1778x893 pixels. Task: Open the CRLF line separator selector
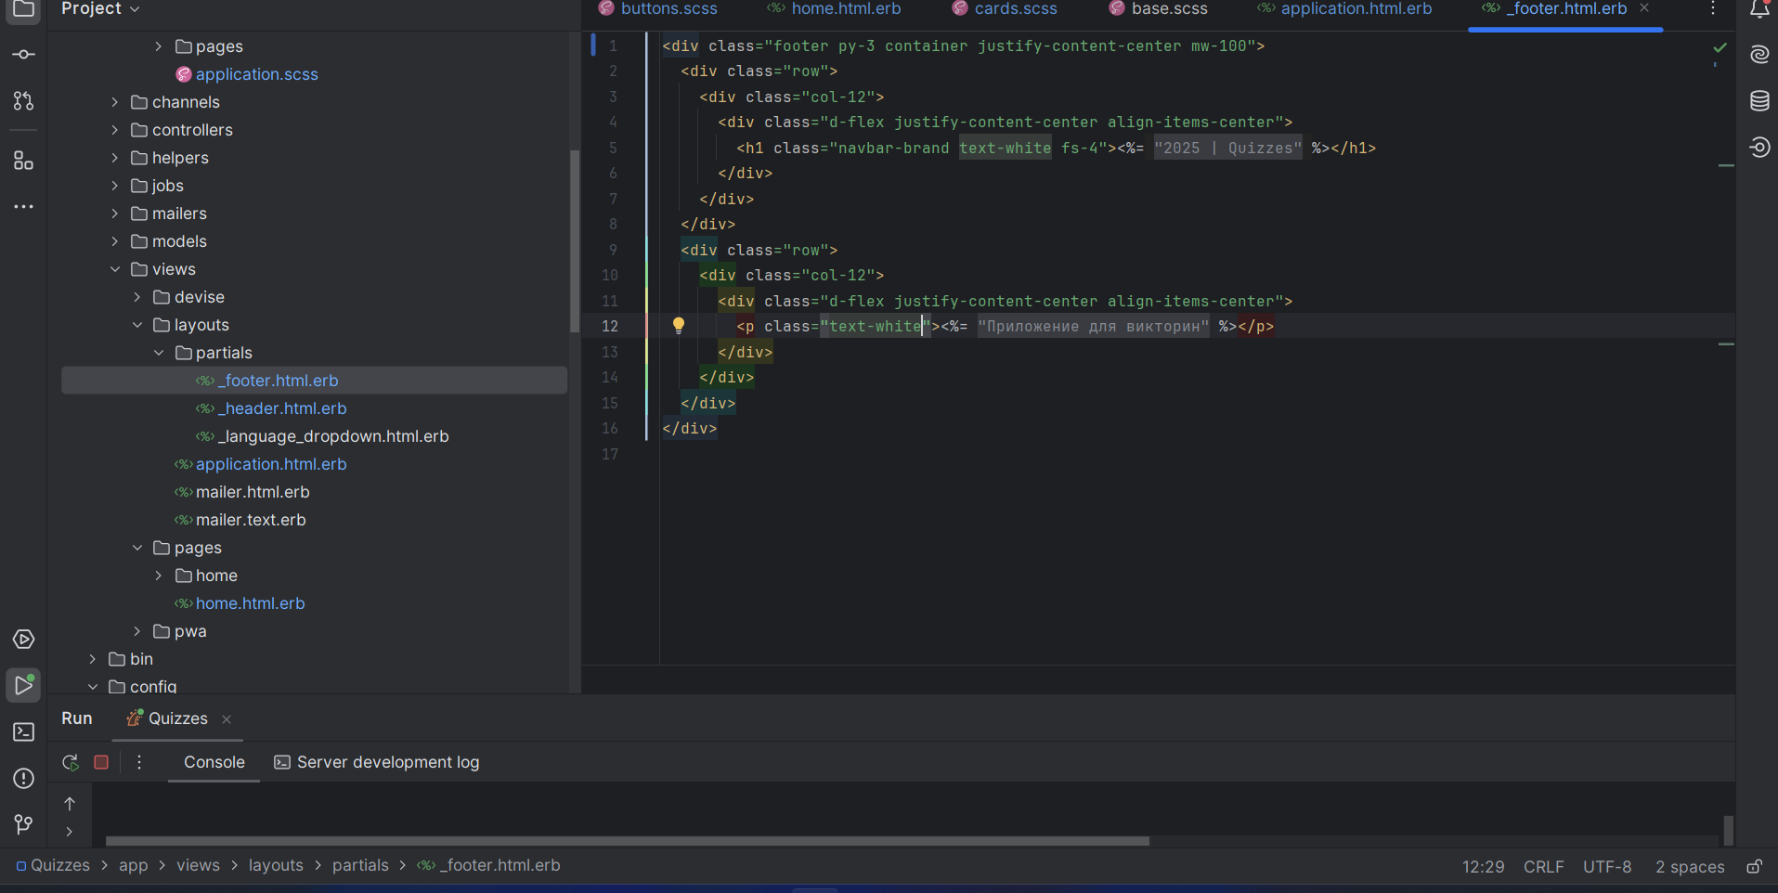(1543, 867)
